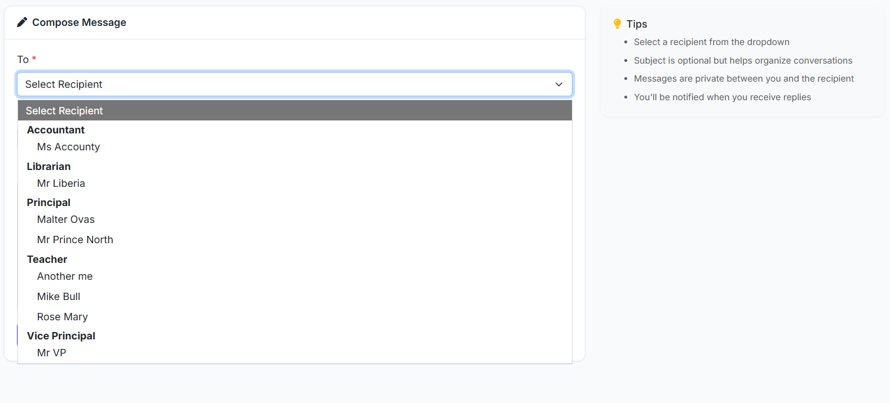This screenshot has width=890, height=403.
Task: Select Mr Prince North as recipient
Action: pyautogui.click(x=75, y=240)
